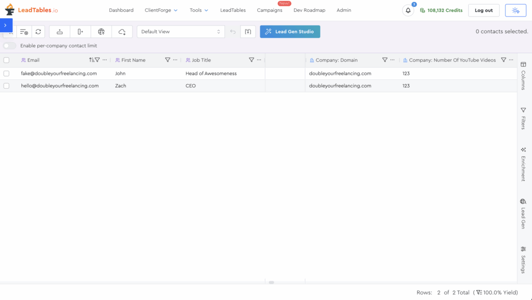
Task: Toggle the light/dark theme button
Action: (515, 10)
